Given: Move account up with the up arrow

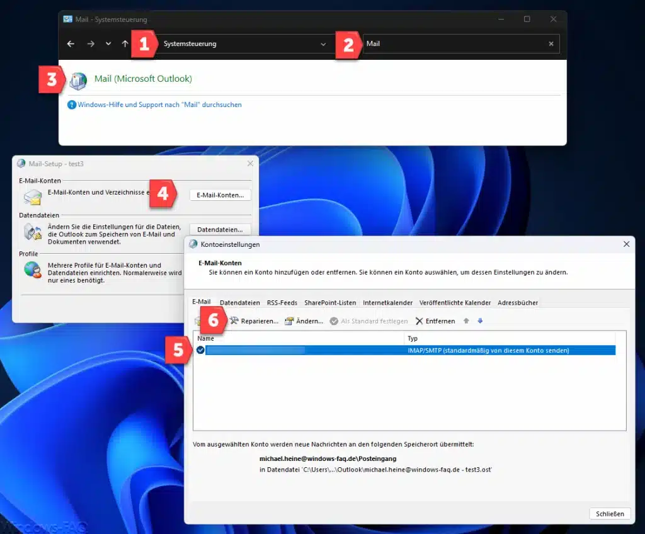Looking at the screenshot, I should click(466, 321).
